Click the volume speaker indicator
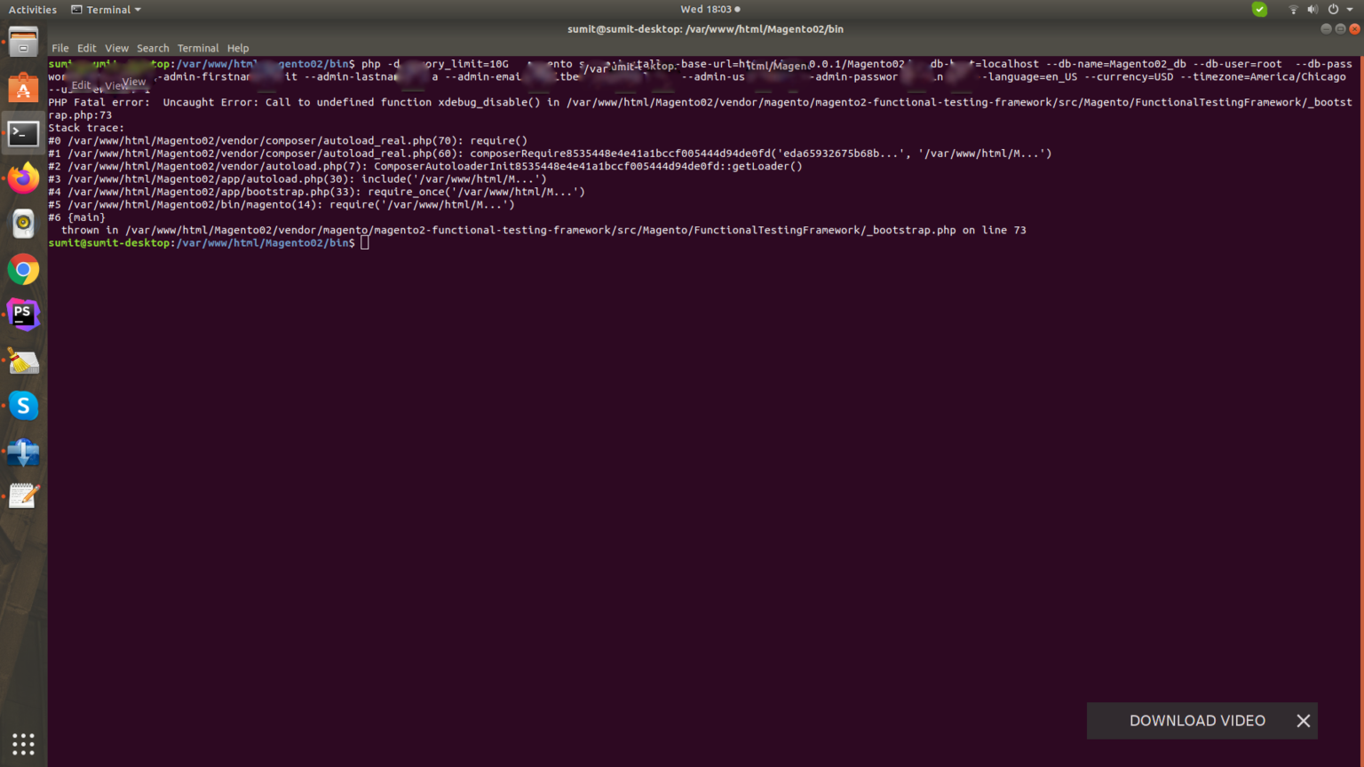1364x767 pixels. (1312, 9)
